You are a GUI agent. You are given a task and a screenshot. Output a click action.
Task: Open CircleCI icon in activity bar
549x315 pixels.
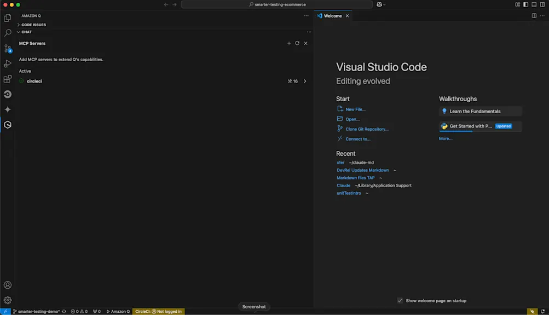tap(8, 94)
